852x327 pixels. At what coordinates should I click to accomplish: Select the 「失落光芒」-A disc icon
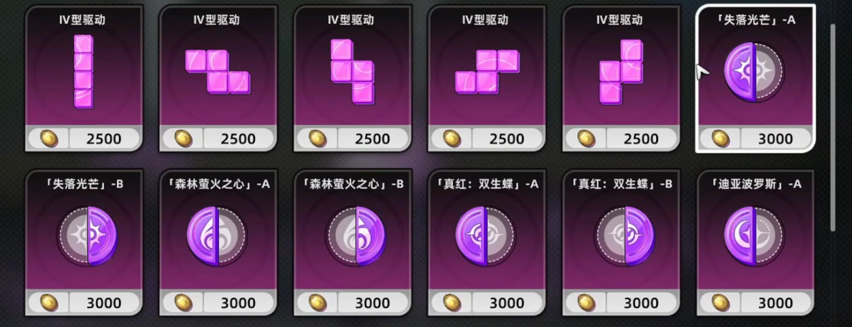click(754, 71)
